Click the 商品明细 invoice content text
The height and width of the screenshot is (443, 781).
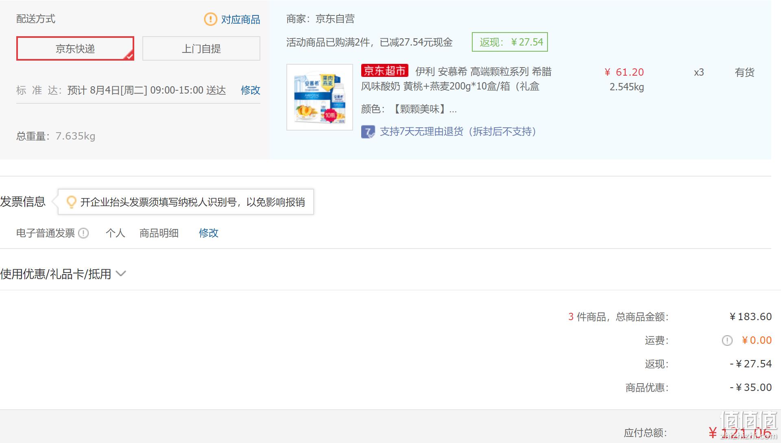[159, 233]
